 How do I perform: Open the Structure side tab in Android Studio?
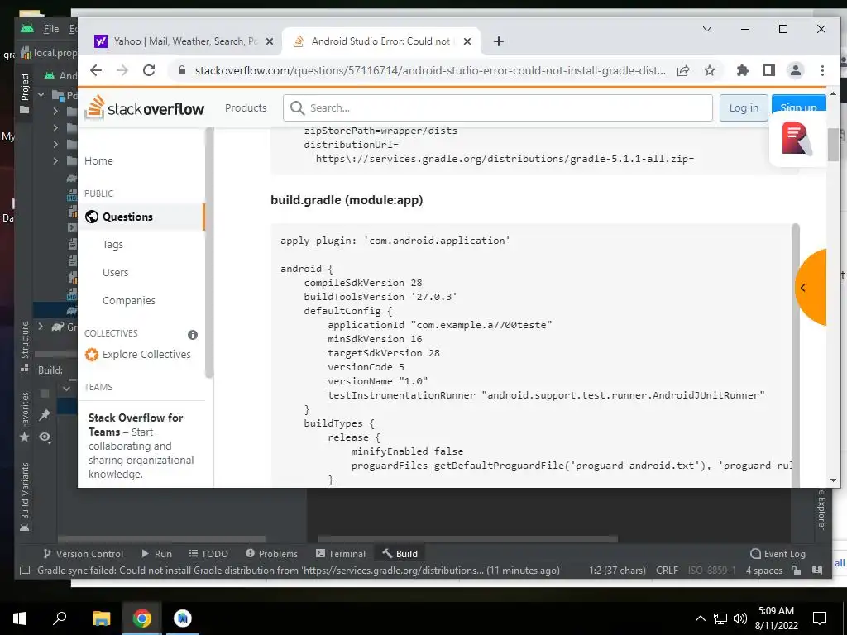click(x=24, y=346)
